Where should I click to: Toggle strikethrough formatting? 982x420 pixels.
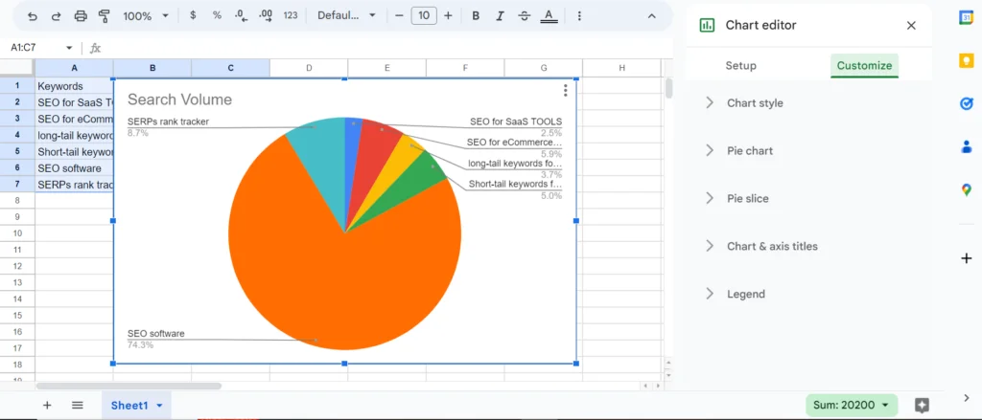click(x=524, y=16)
